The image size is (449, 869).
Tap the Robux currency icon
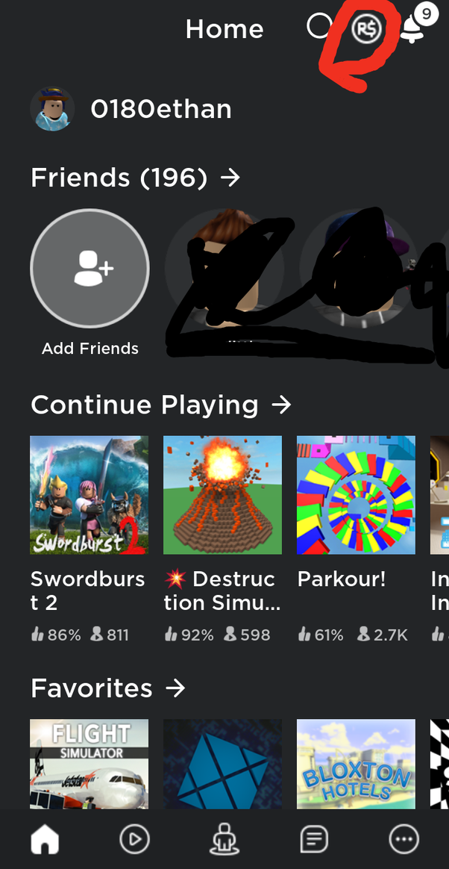(366, 28)
